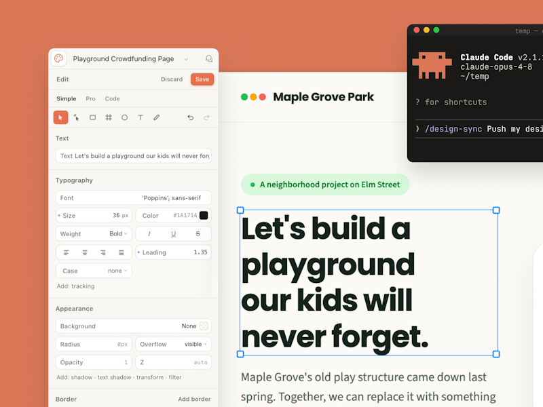
Task: Select the ellipse circle tool
Action: pyautogui.click(x=124, y=117)
